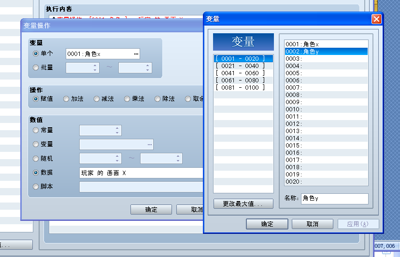Screen dimensions: 400x257
Task: Select empty variable 0003 in the list
Action: coord(326,59)
